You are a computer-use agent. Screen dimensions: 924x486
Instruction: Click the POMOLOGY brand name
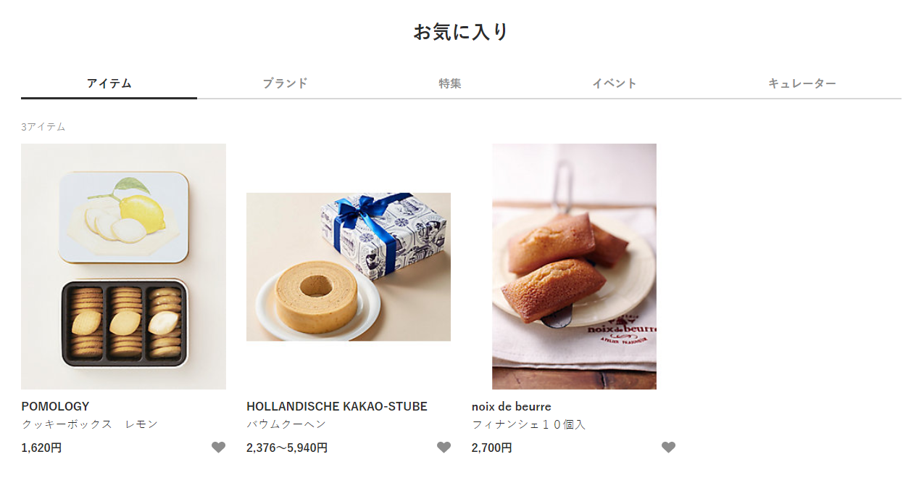coord(55,406)
